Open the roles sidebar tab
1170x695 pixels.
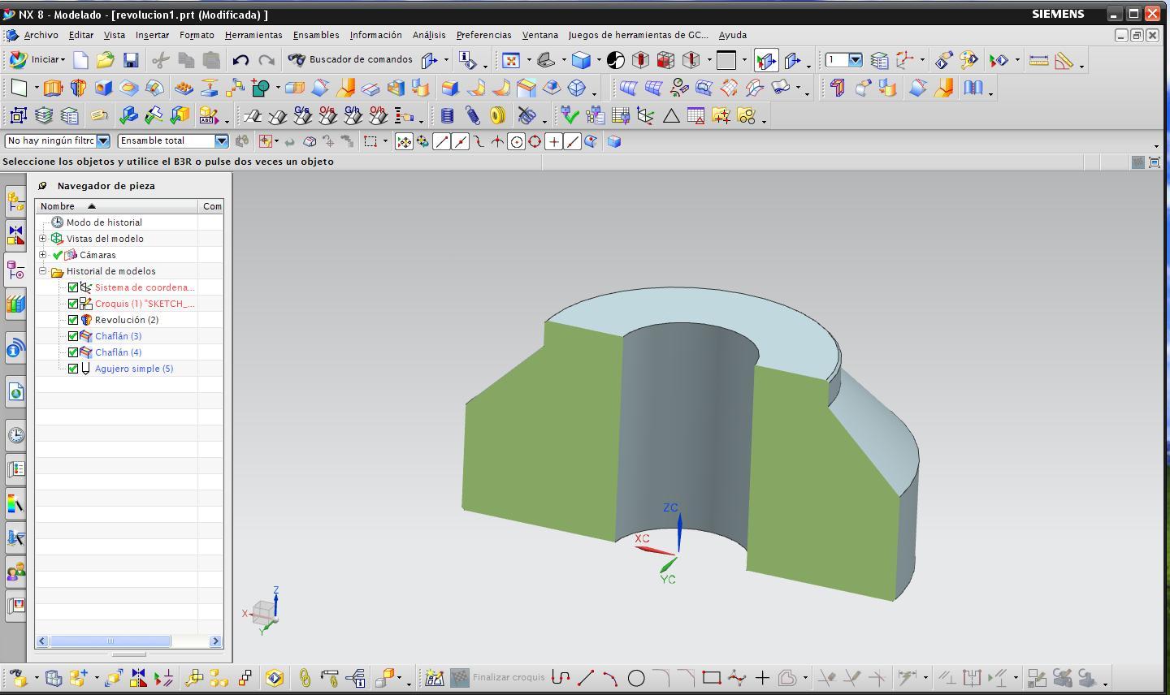point(15,572)
